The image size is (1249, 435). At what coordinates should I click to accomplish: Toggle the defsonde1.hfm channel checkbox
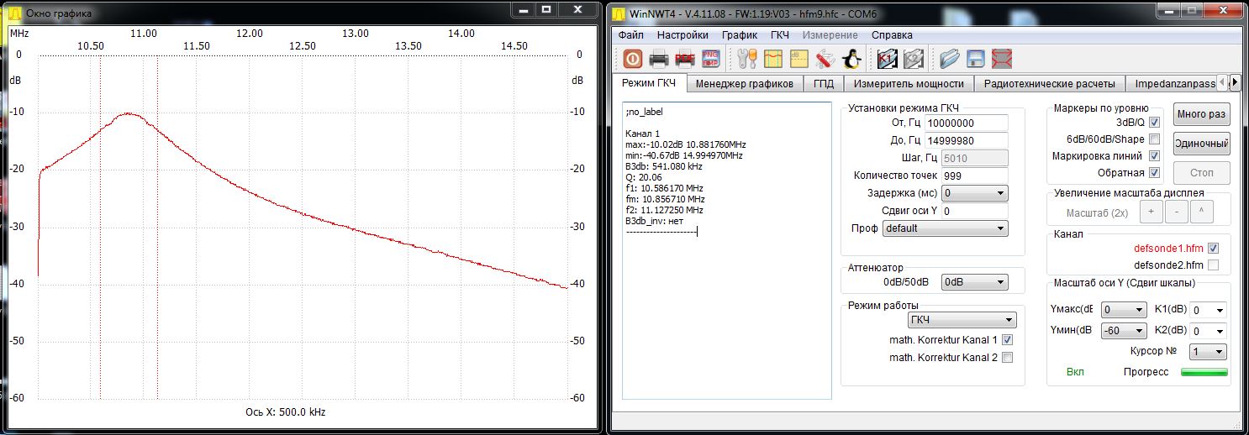click(x=1213, y=249)
